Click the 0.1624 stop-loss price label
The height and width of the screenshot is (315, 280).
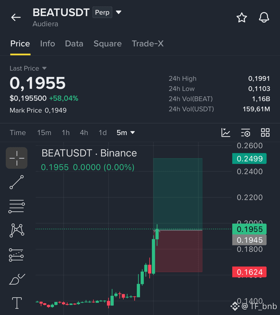point(249,272)
